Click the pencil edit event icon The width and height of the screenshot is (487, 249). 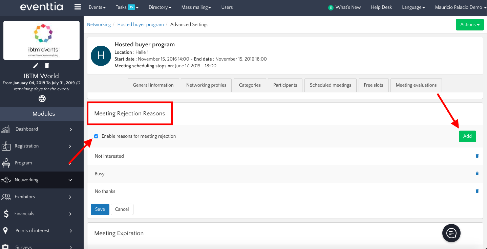(36, 66)
